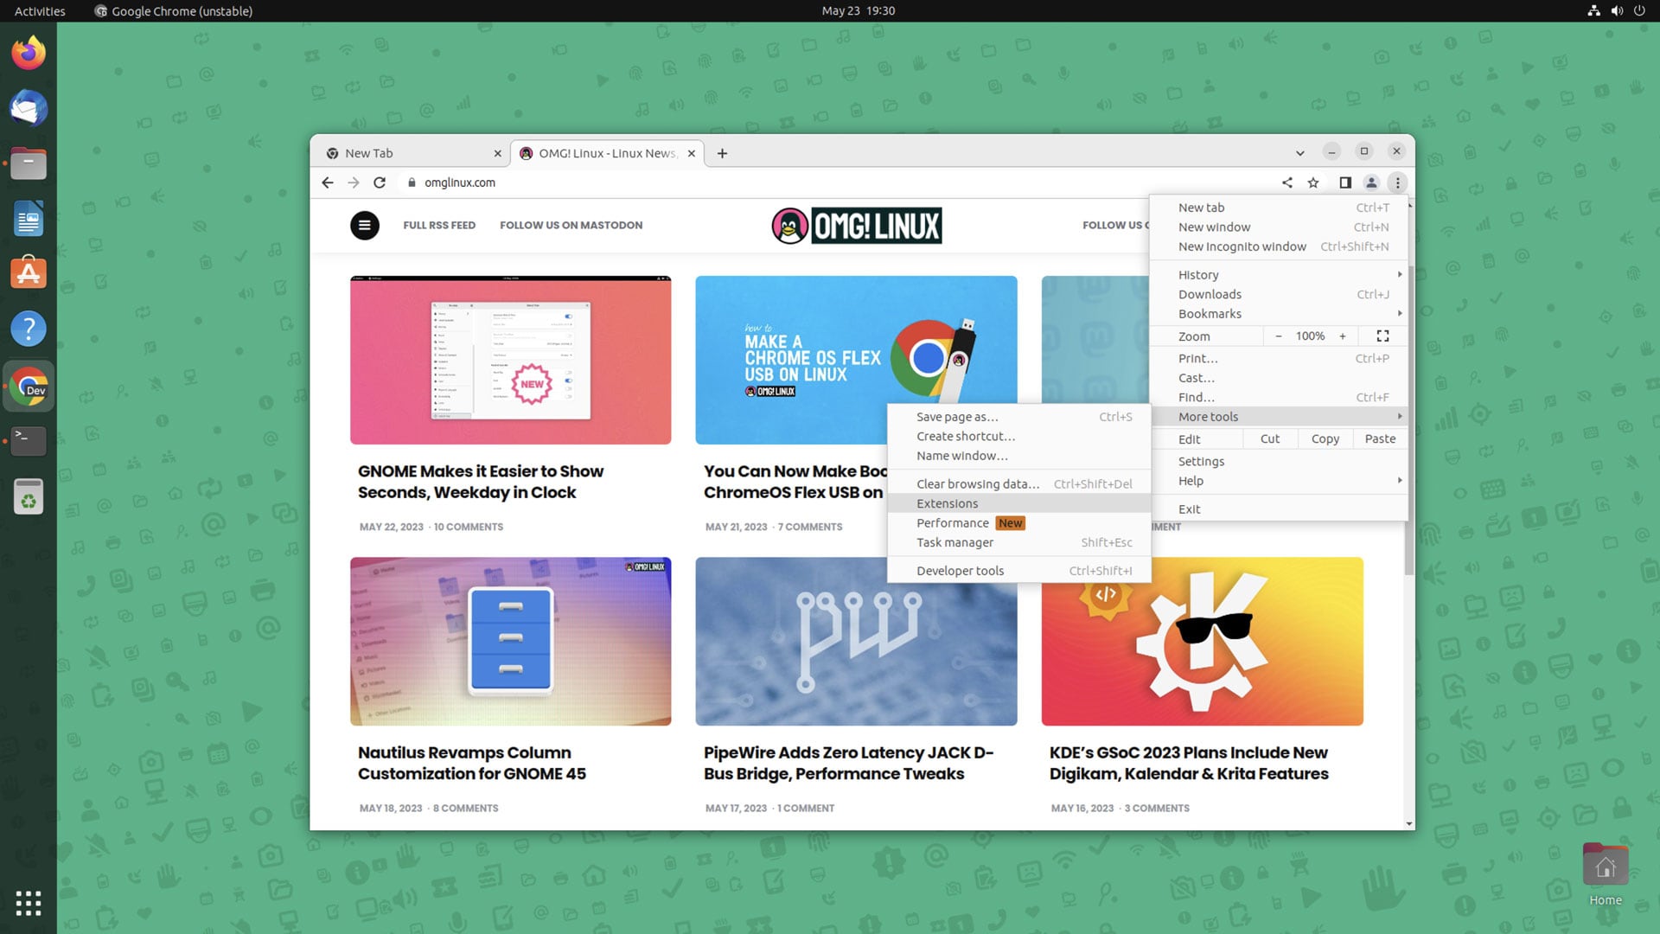This screenshot has width=1660, height=934.
Task: Close the New Tab tab
Action: 497,154
